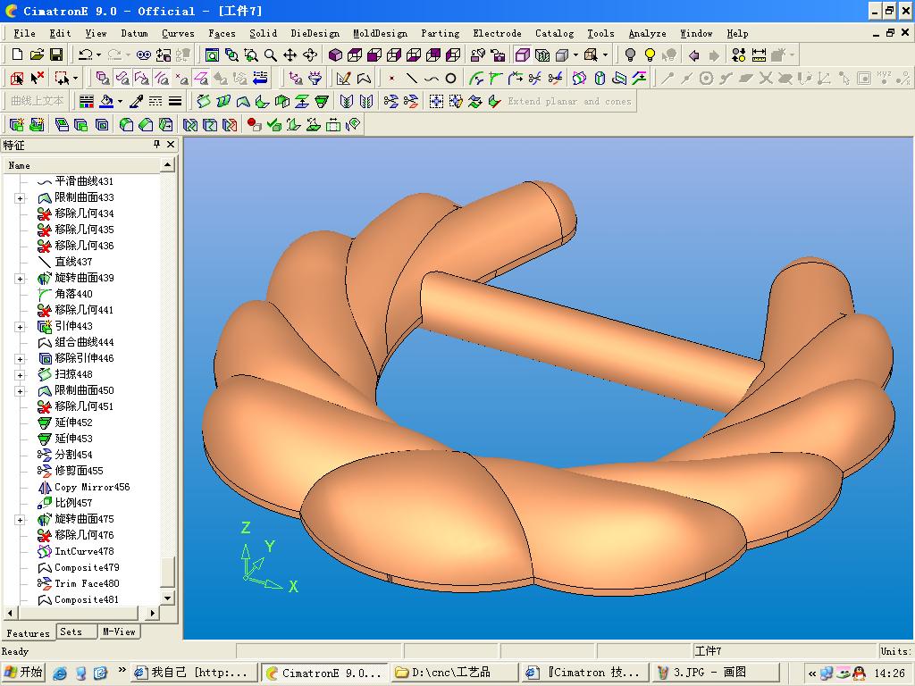Expand the 引伸443 feature node

(x=20, y=327)
